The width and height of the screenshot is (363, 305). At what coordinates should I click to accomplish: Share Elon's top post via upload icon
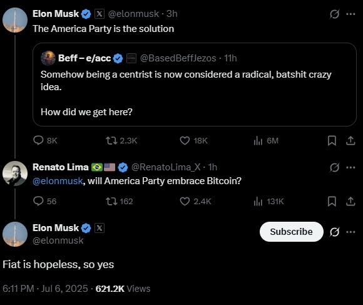click(350, 140)
